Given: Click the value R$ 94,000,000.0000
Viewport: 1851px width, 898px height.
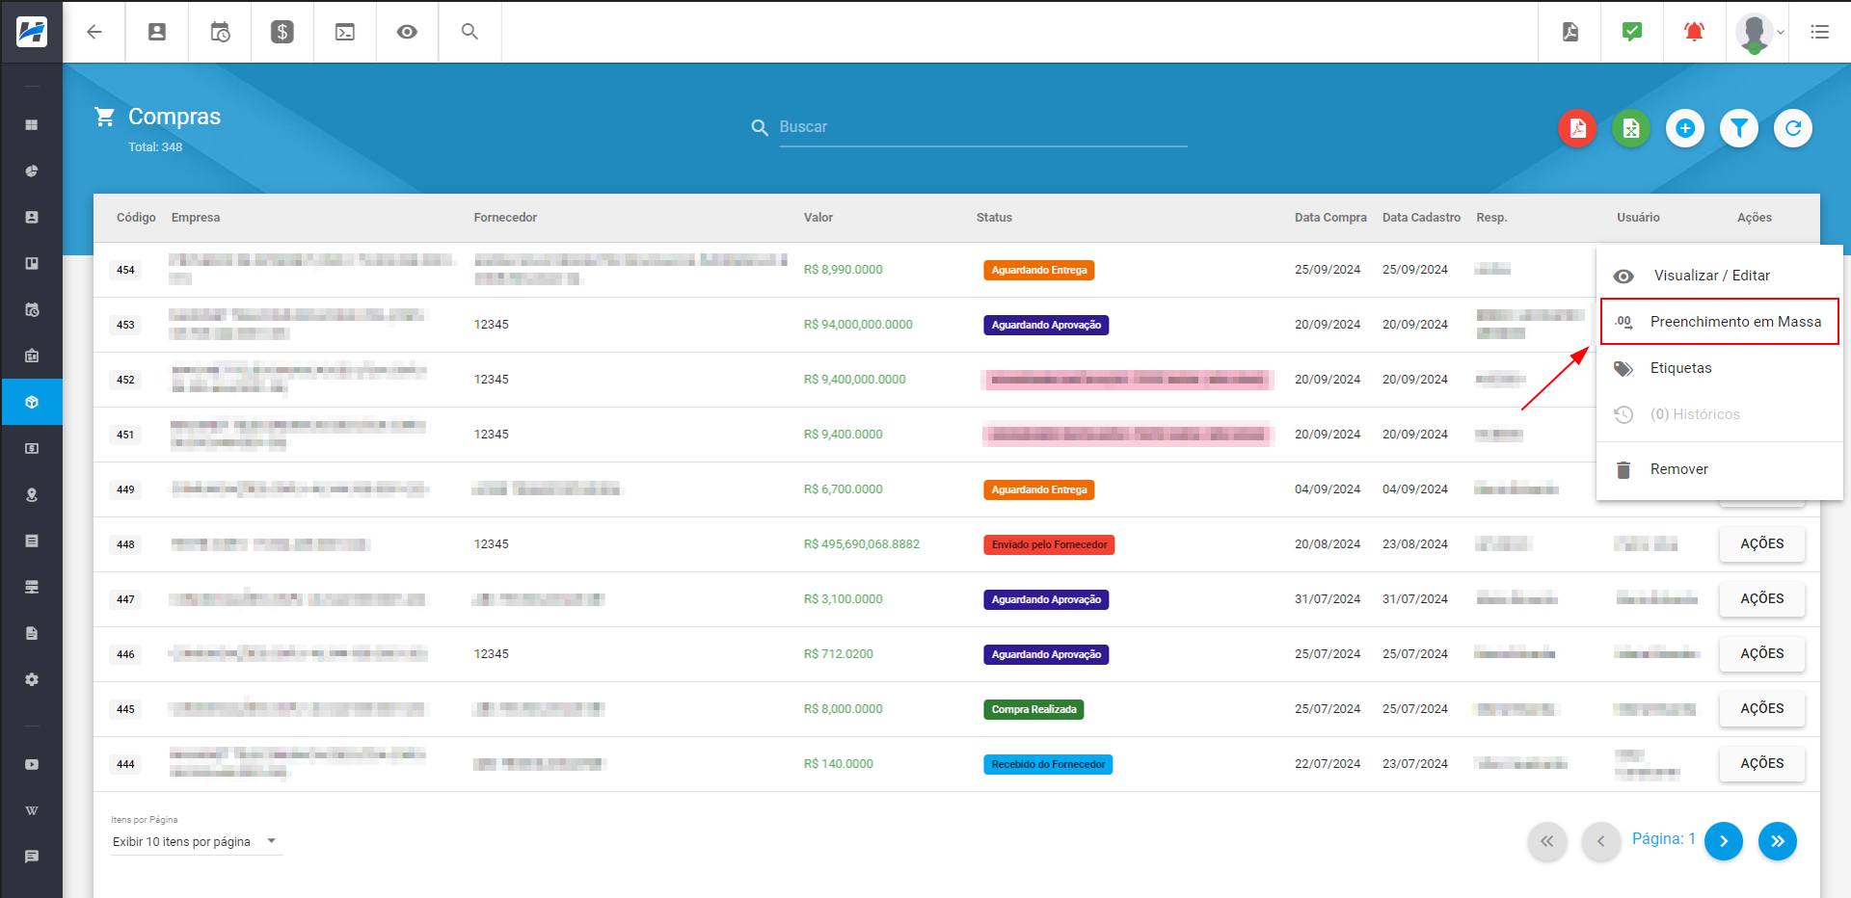Looking at the screenshot, I should click(x=858, y=325).
